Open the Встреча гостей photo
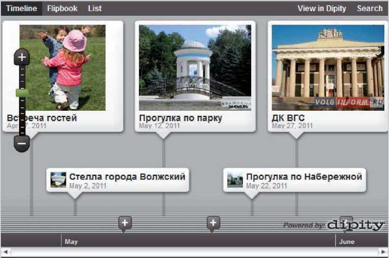Viewport: 389px width, 258px height. click(x=63, y=68)
